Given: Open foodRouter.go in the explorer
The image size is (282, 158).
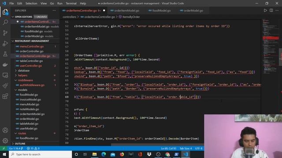Looking at the screenshot, I should pos(29,138).
